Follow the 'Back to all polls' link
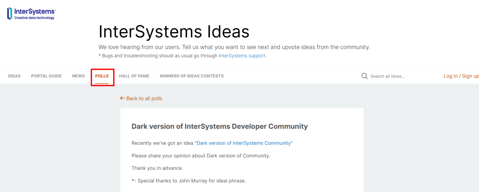 tap(144, 99)
